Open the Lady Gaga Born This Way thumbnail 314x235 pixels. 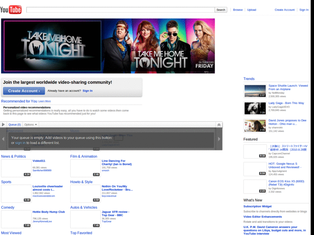[x=255, y=108]
